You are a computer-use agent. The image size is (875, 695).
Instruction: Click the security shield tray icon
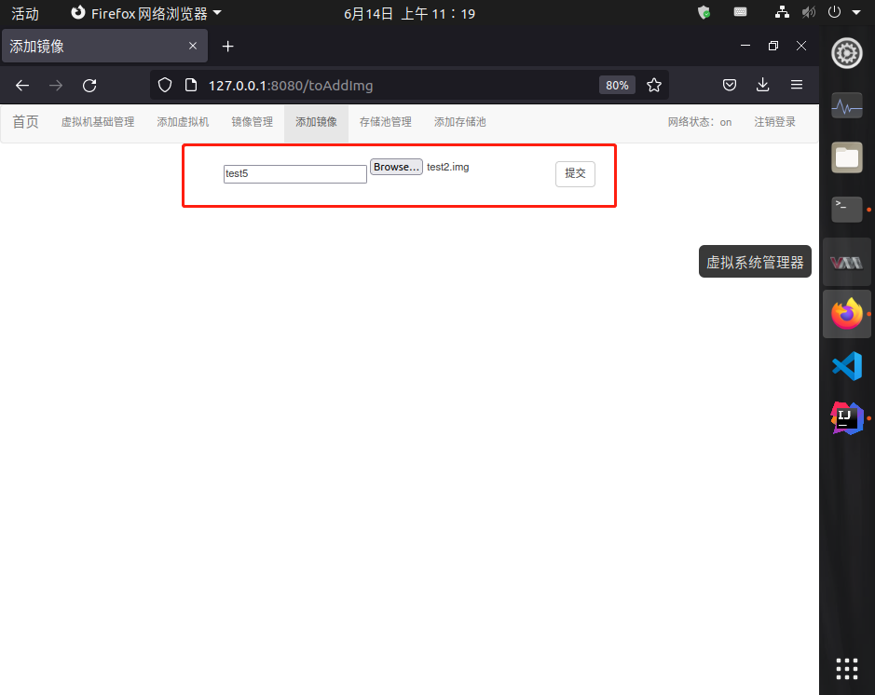click(x=704, y=12)
